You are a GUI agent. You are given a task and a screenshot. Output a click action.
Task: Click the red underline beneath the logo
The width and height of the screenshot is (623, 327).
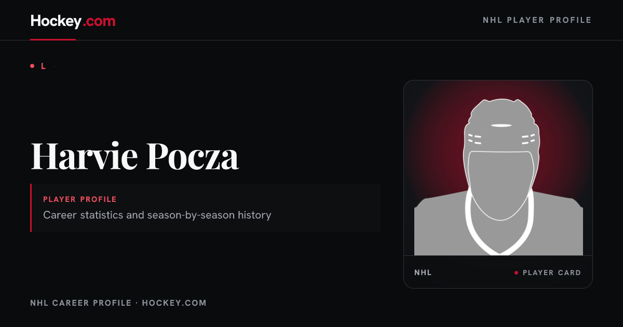point(53,39)
